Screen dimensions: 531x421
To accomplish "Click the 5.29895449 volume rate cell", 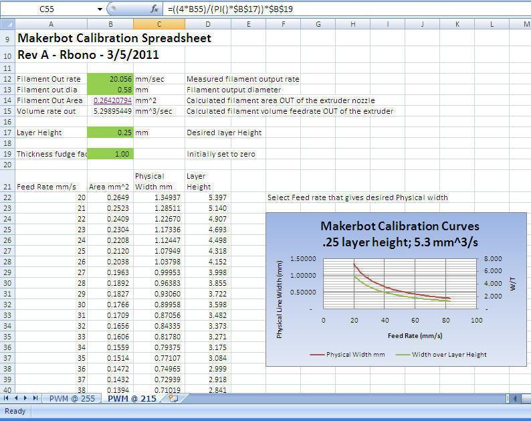I will [x=110, y=111].
